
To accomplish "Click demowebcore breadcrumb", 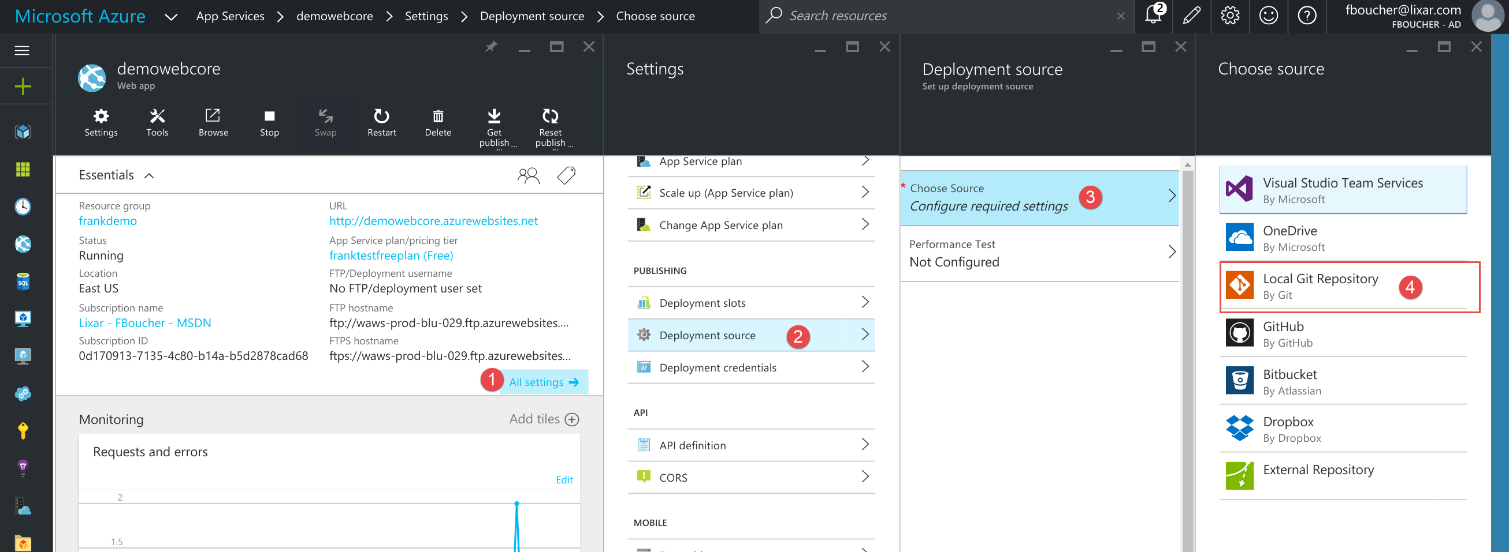I will (334, 16).
